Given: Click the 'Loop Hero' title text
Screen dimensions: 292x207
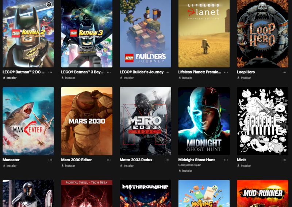Looking at the screenshot, I should (x=246, y=72).
